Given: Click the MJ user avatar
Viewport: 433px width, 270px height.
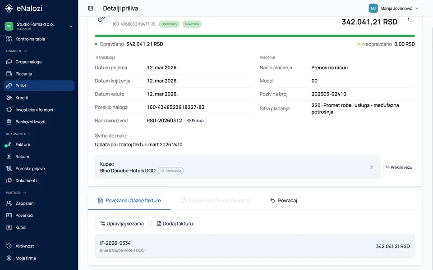Looking at the screenshot, I should point(373,8).
